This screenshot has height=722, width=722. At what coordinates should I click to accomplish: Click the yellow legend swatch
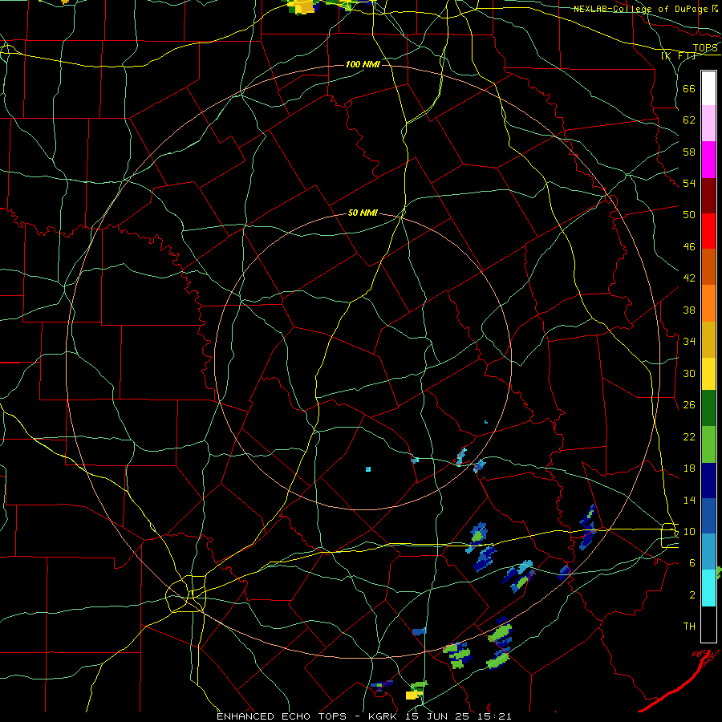708,374
